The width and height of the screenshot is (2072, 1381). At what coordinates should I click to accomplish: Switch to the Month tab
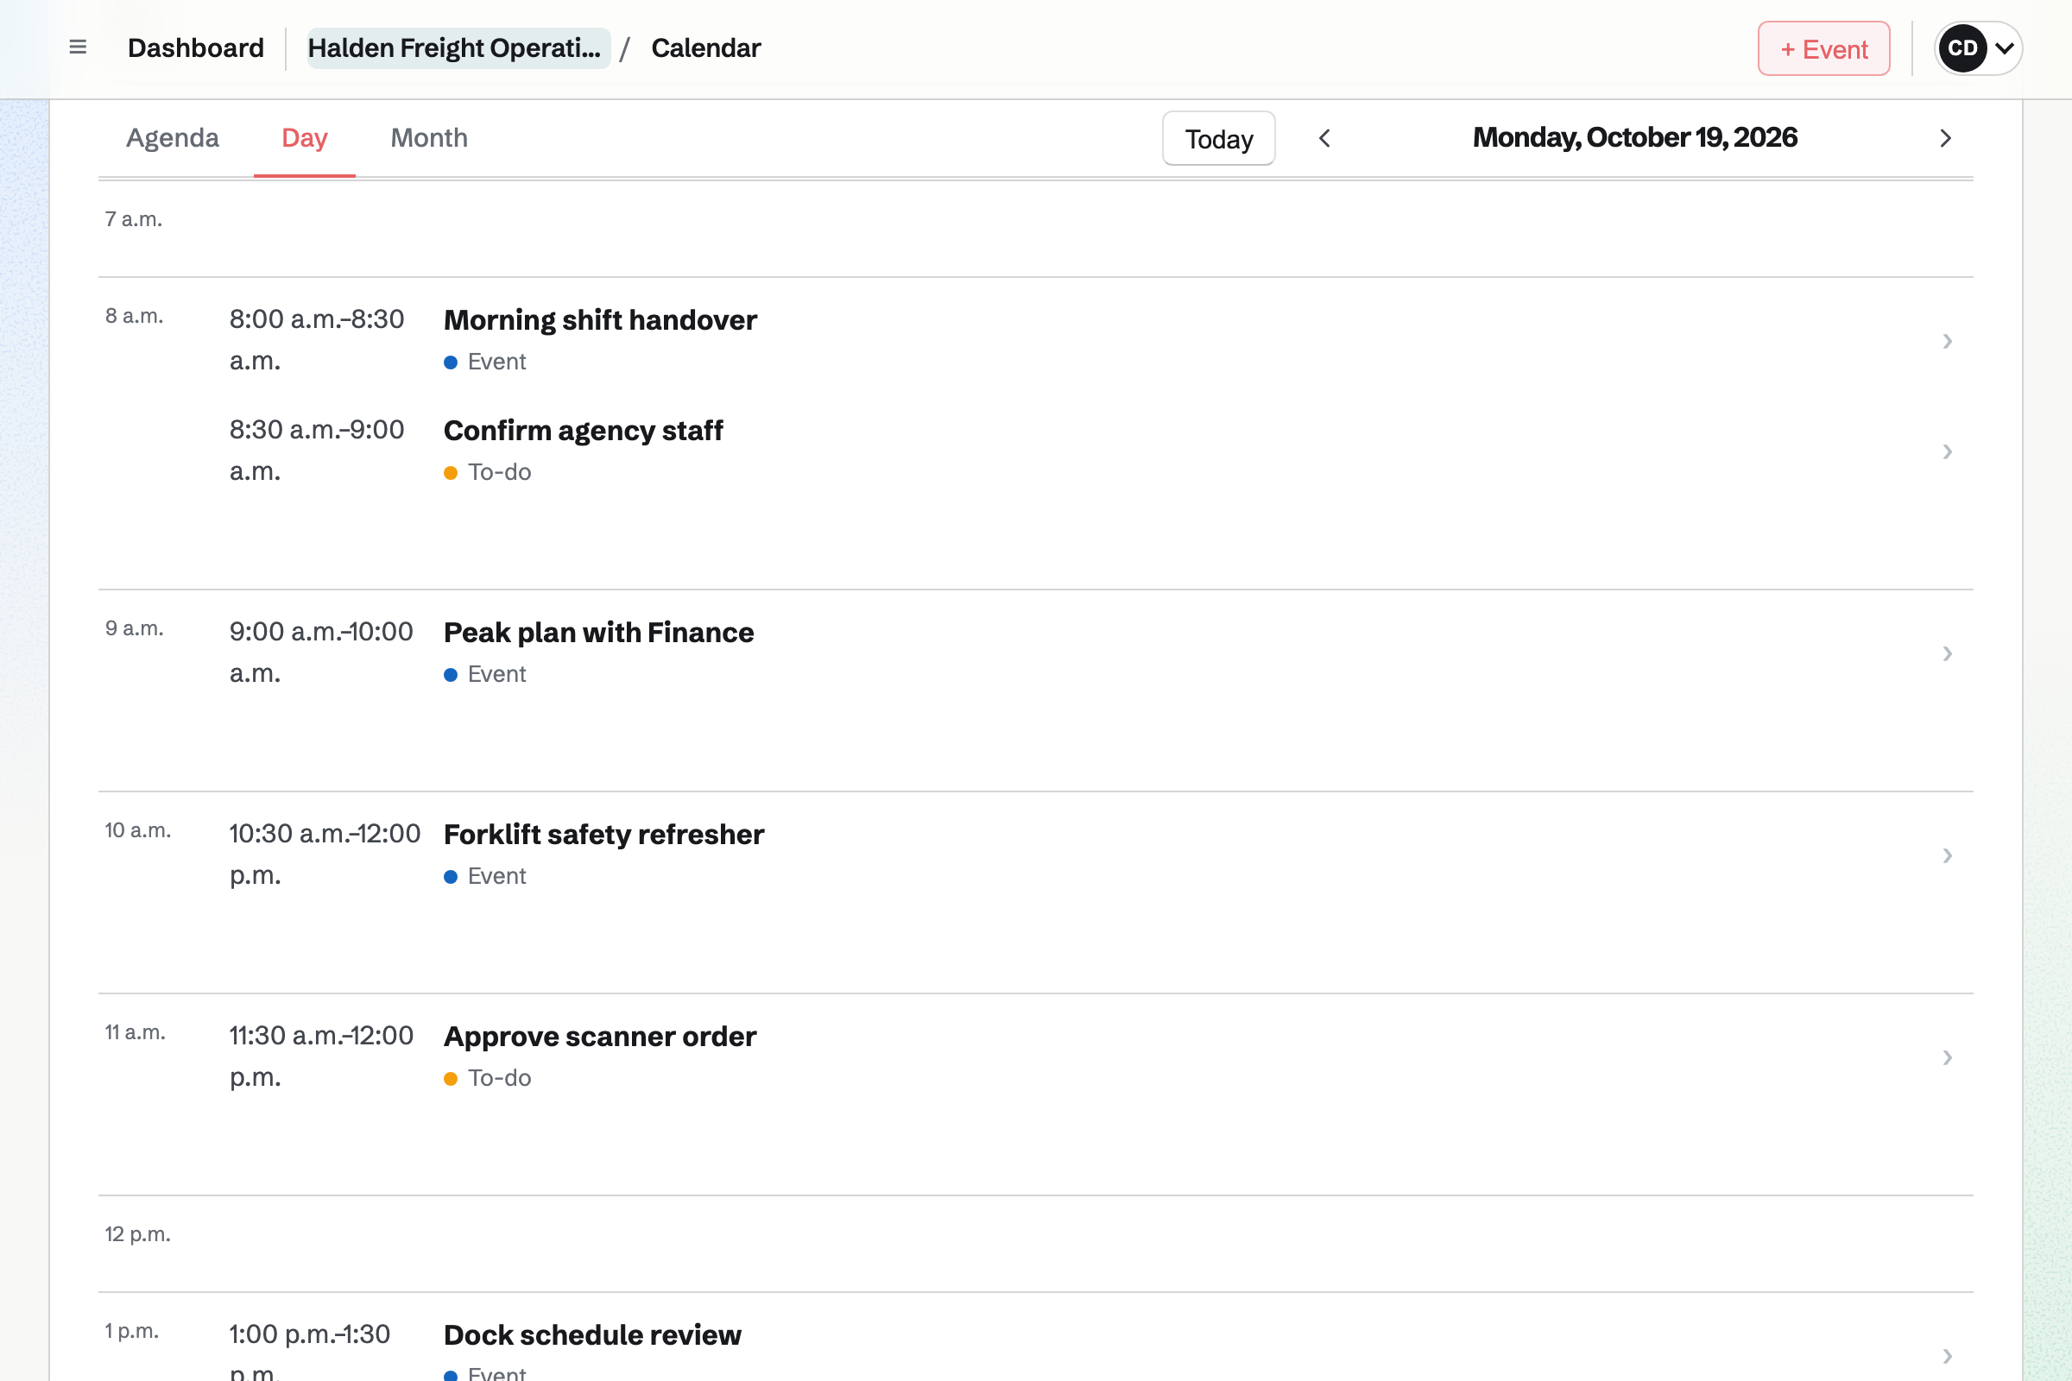click(x=429, y=138)
